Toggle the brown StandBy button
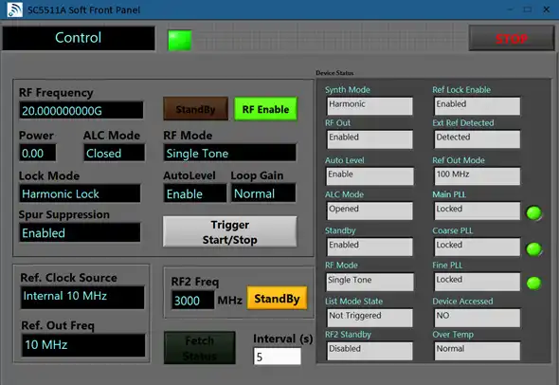Image resolution: width=559 pixels, height=385 pixels. (196, 109)
